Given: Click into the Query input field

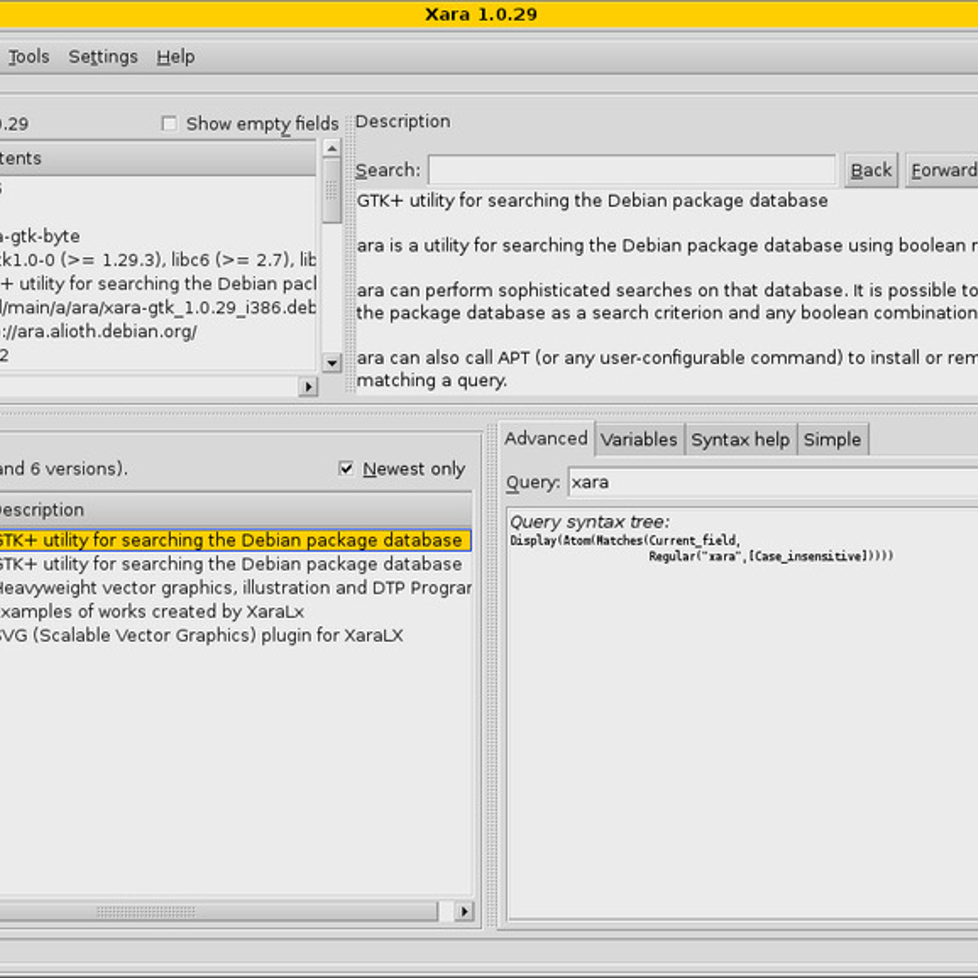Looking at the screenshot, I should 773,482.
